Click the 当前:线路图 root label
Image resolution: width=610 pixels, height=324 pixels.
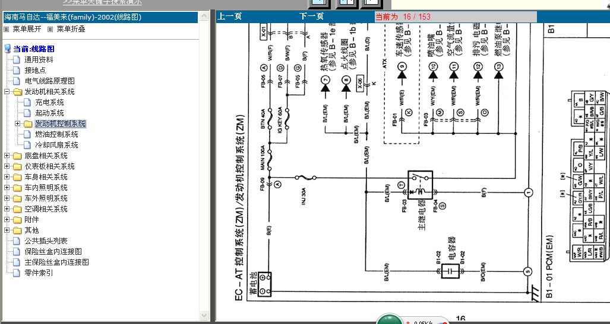pyautogui.click(x=34, y=49)
